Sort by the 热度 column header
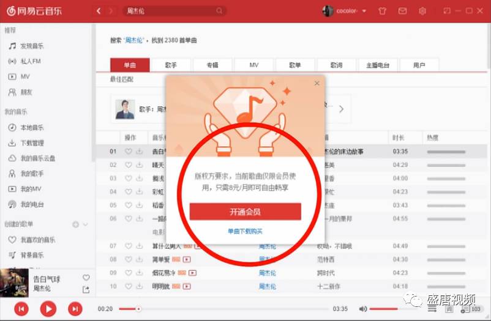Image resolution: width=491 pixels, height=321 pixels. [x=432, y=138]
